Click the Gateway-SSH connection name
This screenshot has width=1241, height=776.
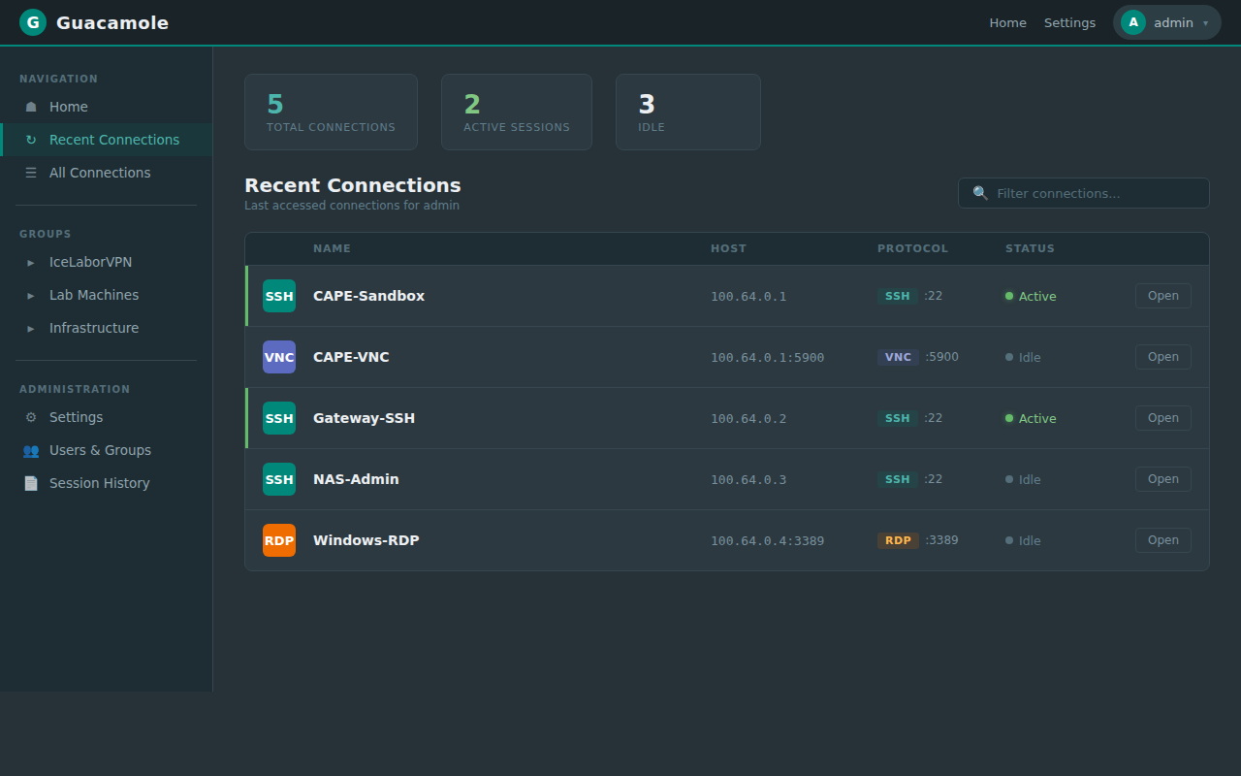coord(364,418)
